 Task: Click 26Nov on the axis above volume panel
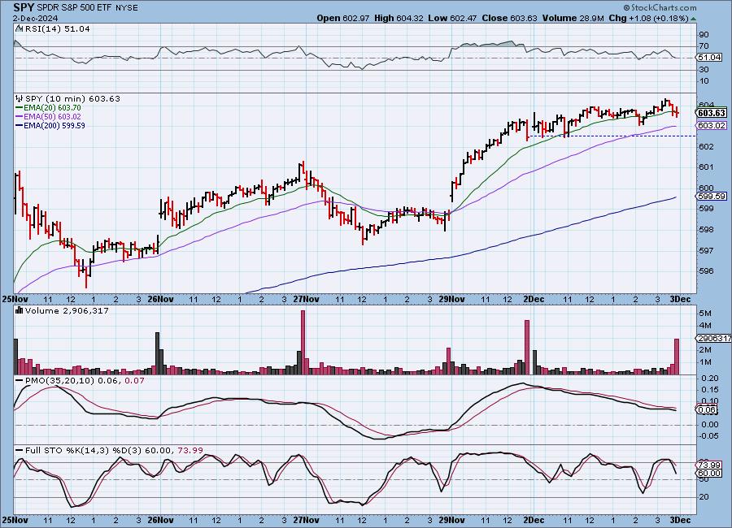click(160, 299)
